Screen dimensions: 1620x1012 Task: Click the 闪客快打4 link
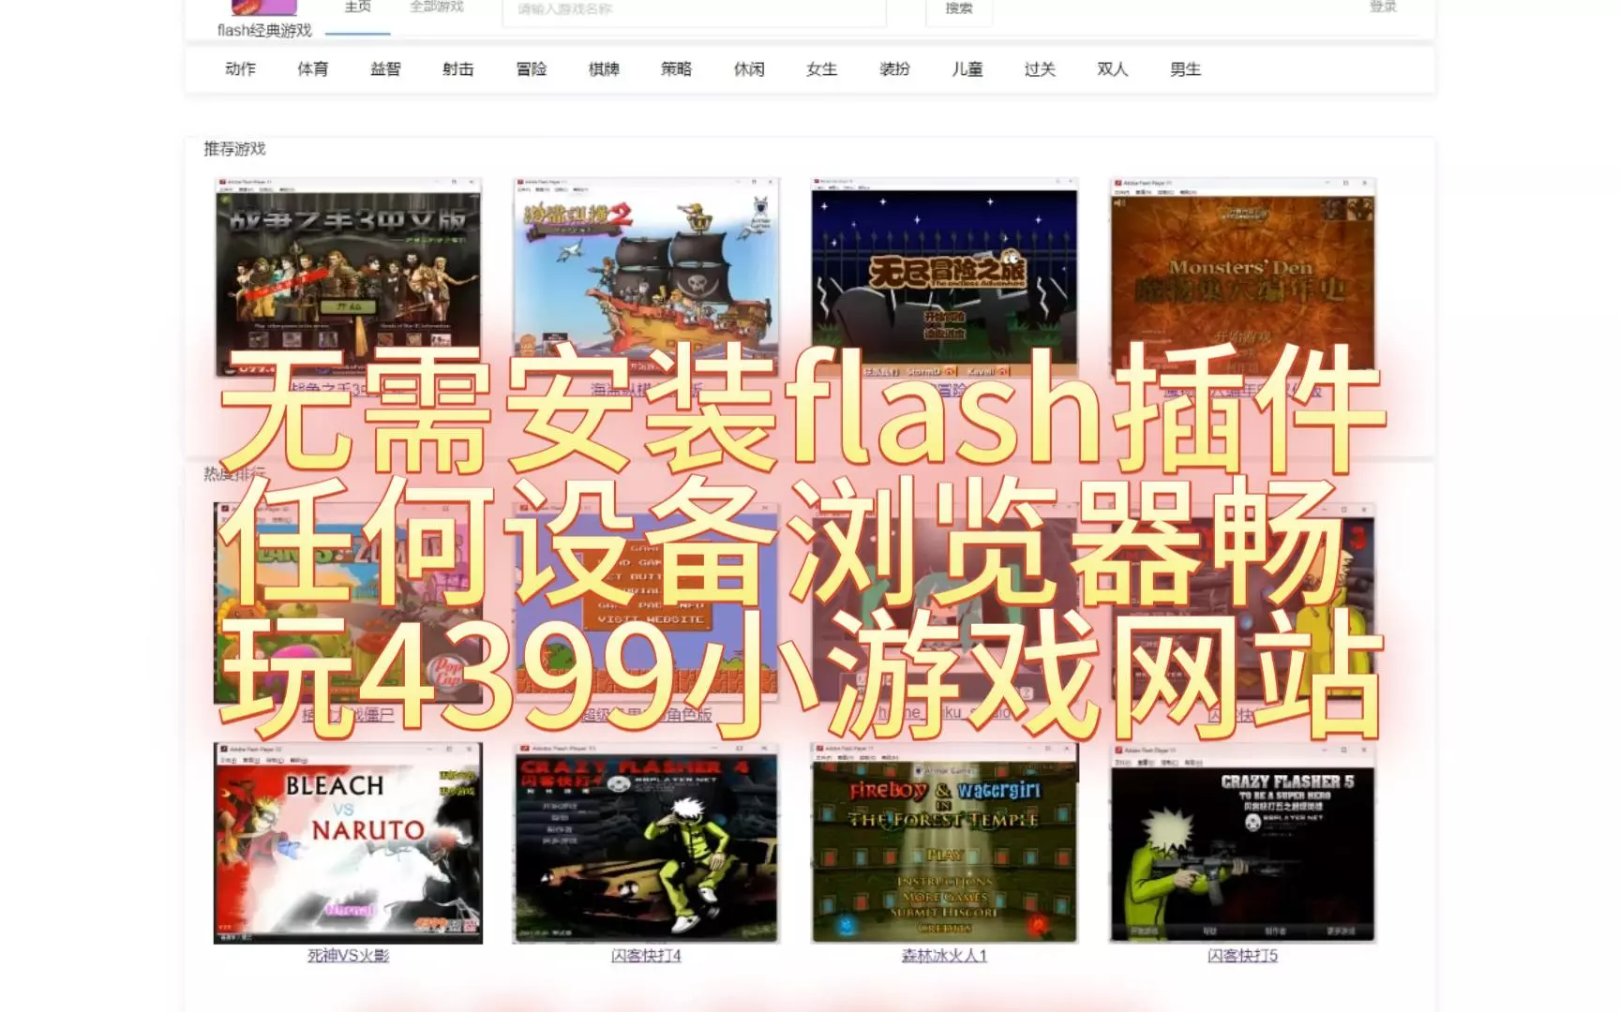click(646, 956)
